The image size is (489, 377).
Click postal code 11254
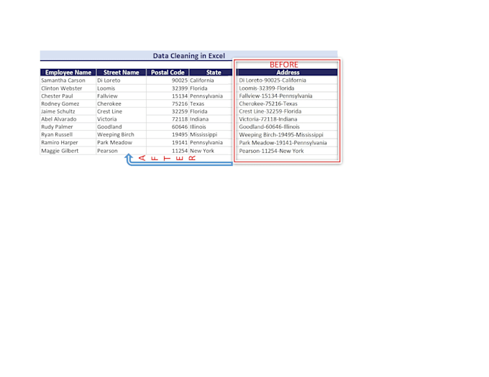[168, 151]
